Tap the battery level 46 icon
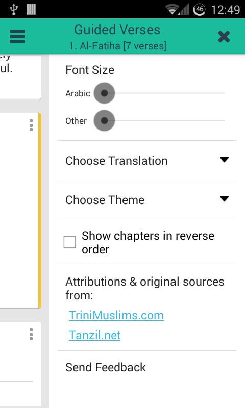The image size is (245, 408). click(199, 10)
